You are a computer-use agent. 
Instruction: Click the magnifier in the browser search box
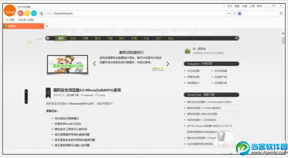pos(281,13)
